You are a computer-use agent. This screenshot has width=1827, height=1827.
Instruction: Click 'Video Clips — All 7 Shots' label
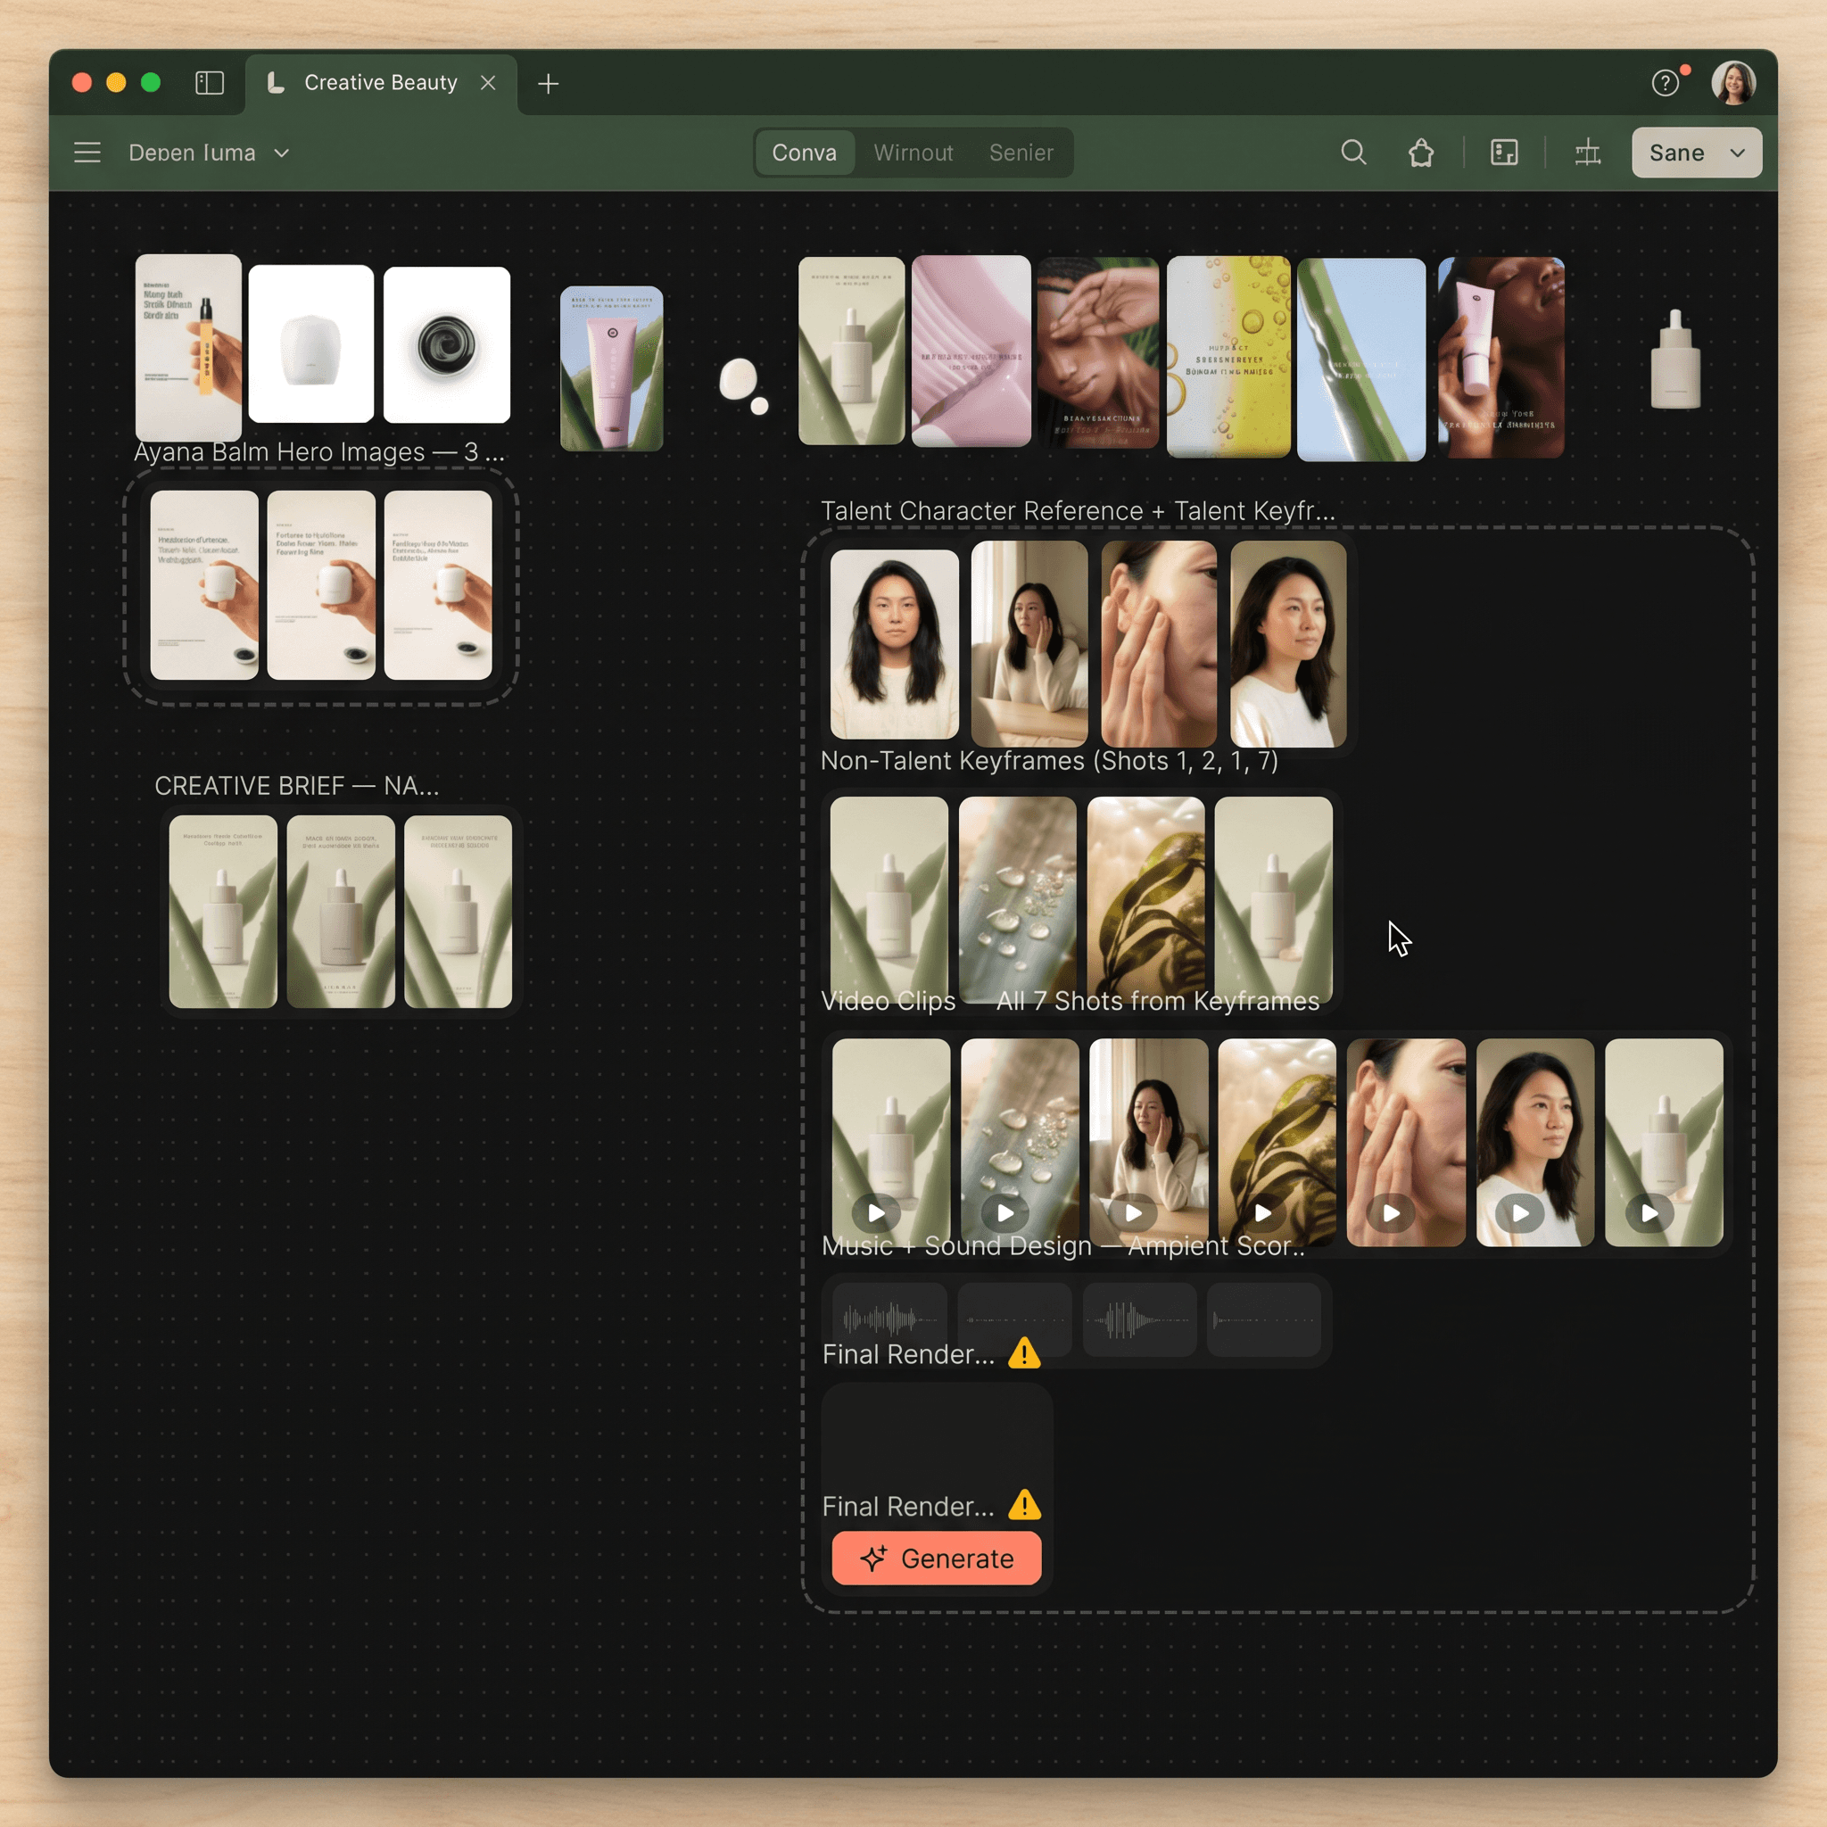click(1070, 1001)
